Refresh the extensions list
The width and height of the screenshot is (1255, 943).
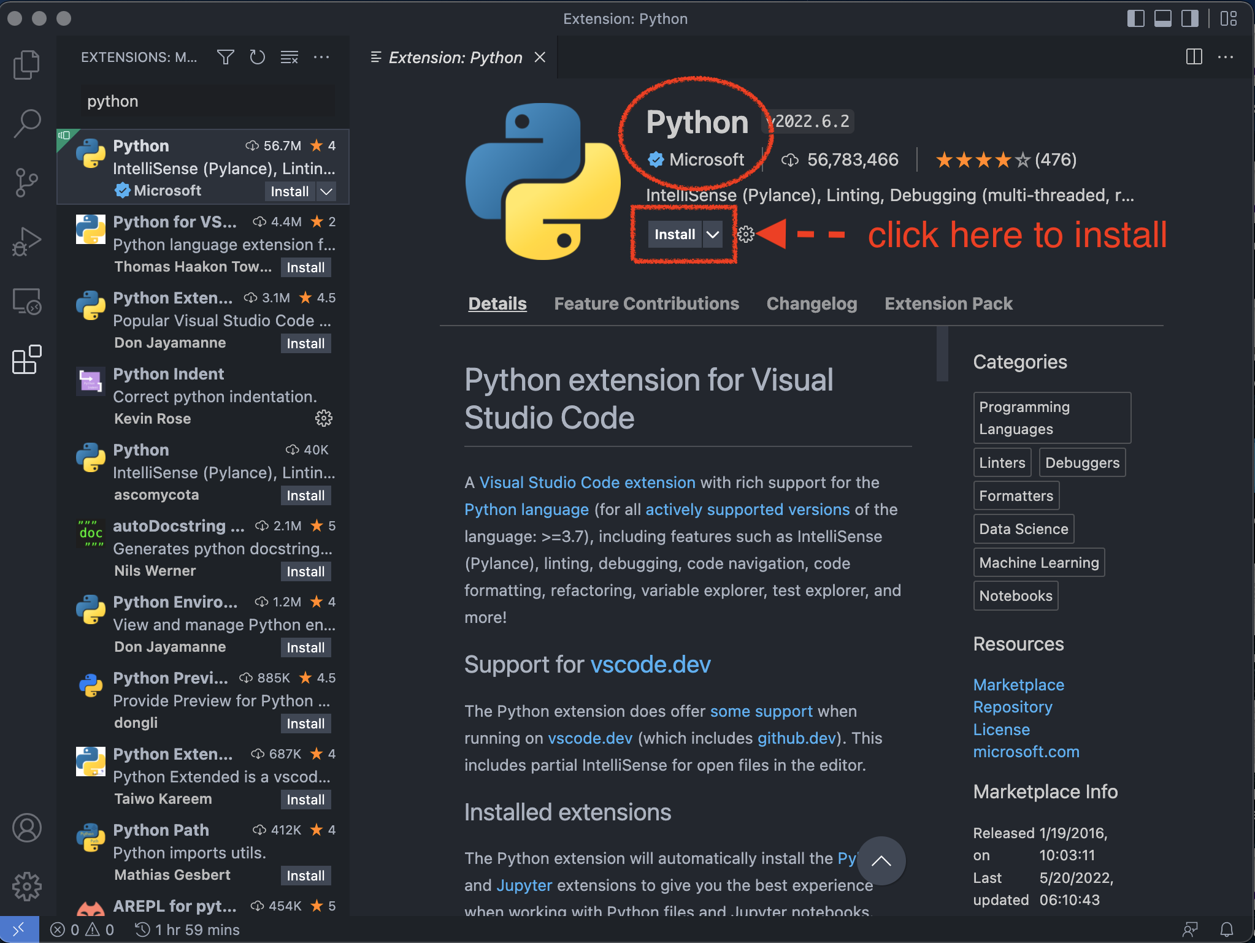point(257,57)
